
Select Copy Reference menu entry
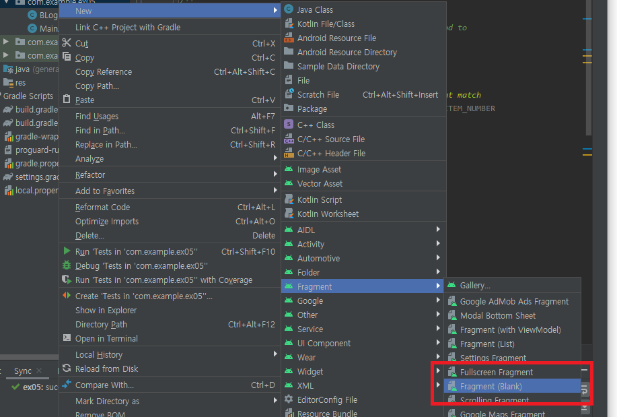pyautogui.click(x=170, y=71)
